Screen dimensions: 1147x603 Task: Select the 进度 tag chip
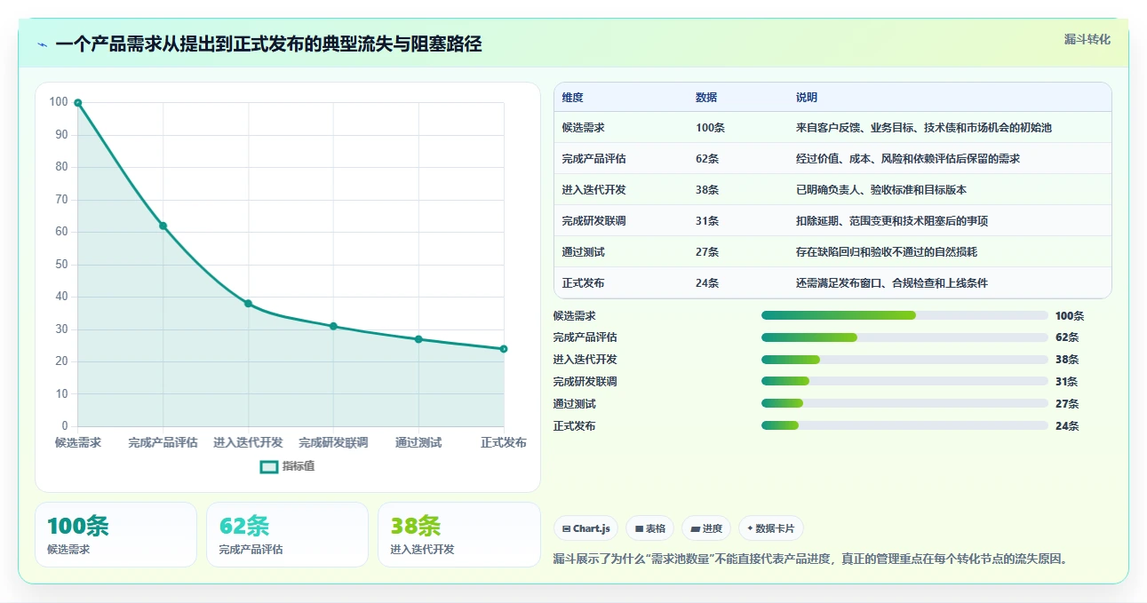[706, 528]
